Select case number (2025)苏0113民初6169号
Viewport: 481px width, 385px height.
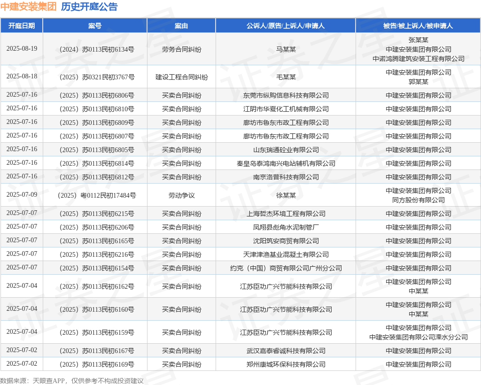95,364
